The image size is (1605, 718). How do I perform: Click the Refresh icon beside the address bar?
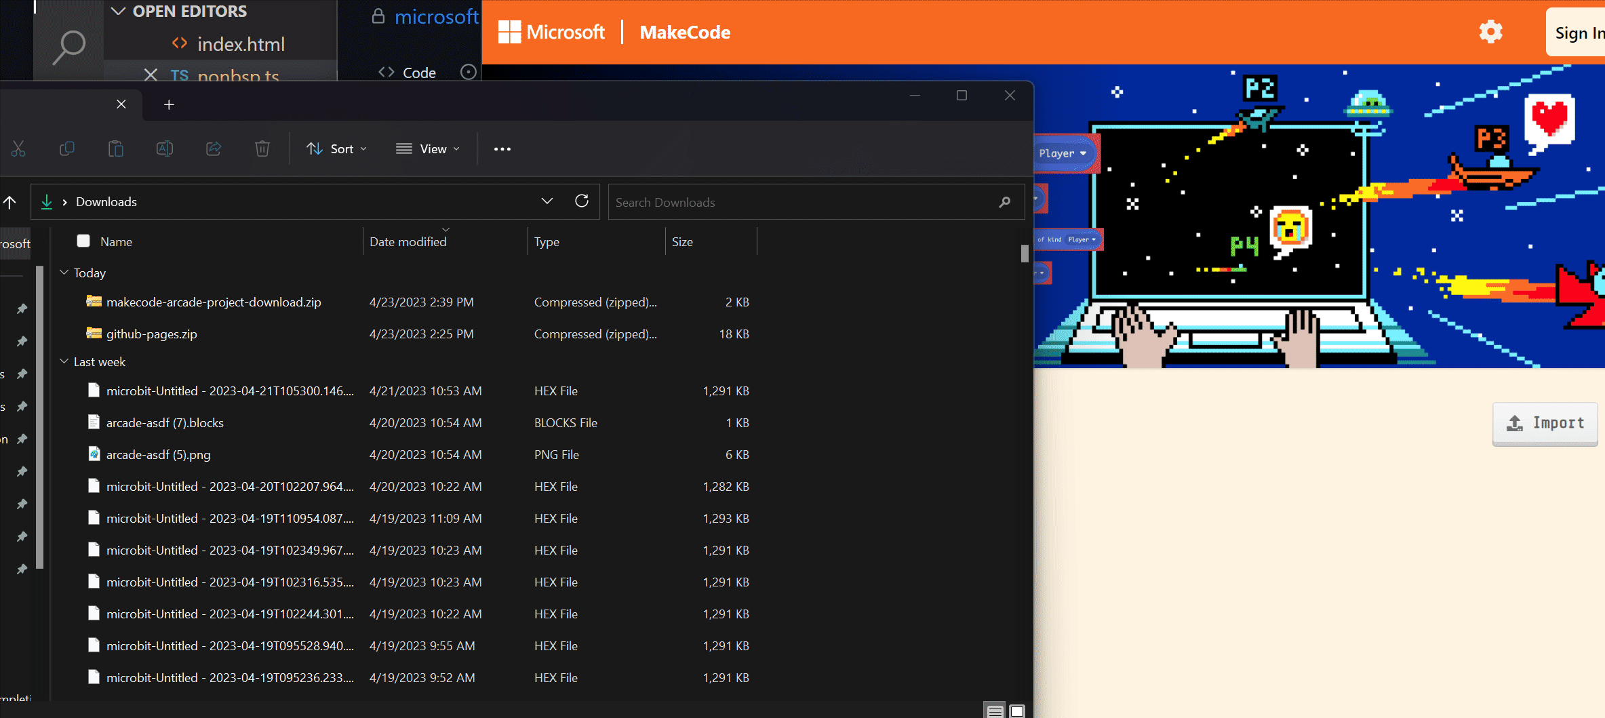(582, 201)
